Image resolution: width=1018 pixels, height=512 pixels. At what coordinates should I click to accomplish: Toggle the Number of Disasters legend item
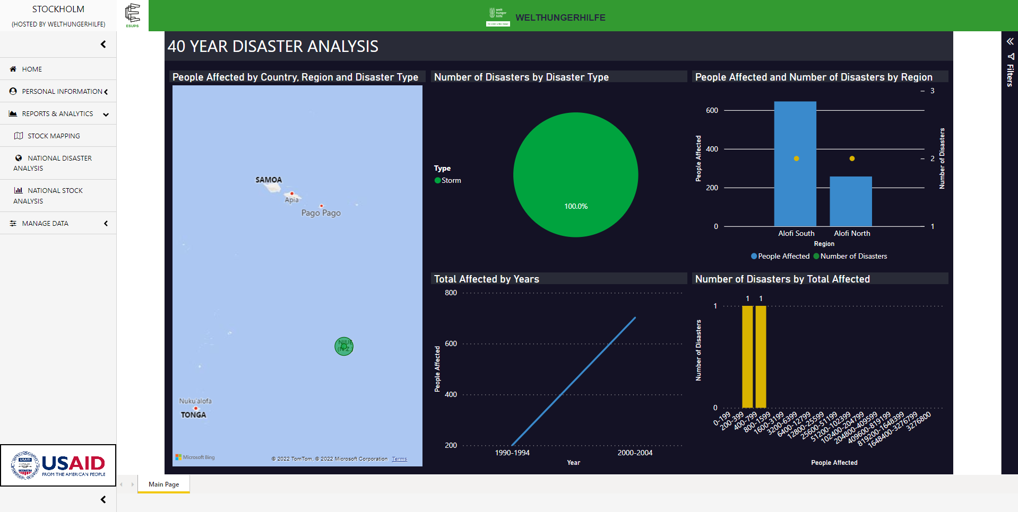pyautogui.click(x=850, y=256)
